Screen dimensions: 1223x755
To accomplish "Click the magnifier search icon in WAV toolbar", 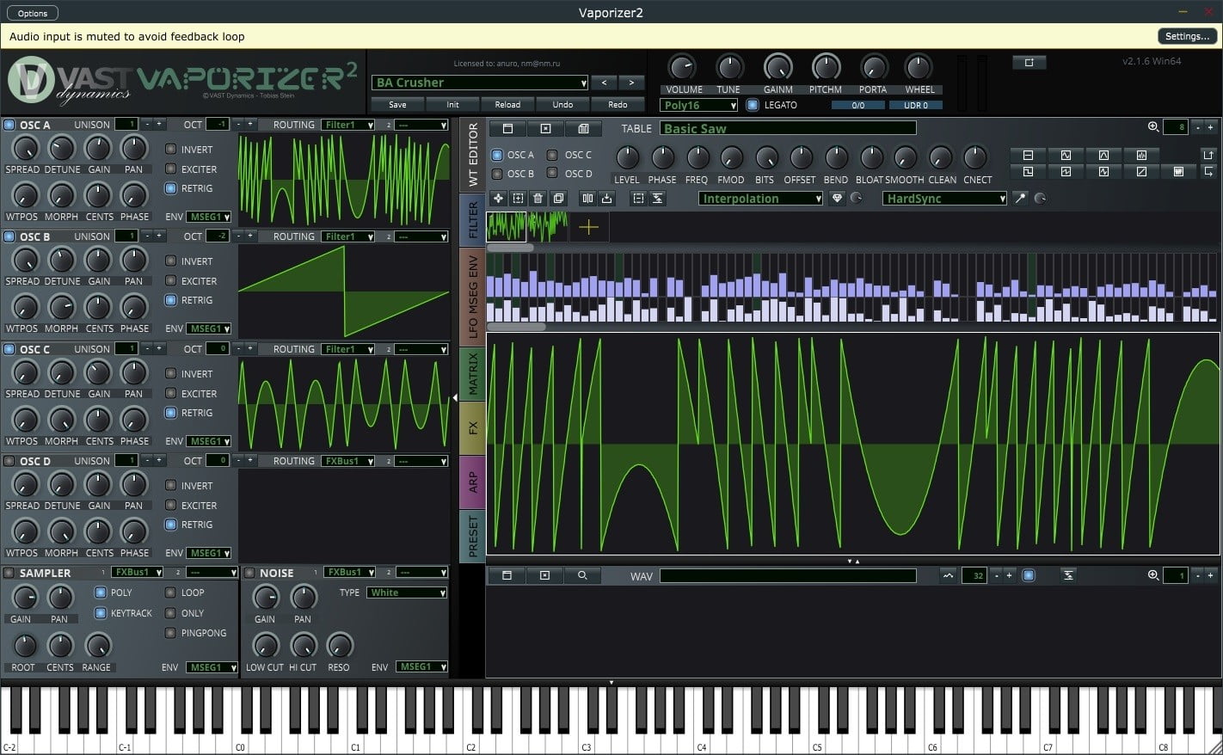I will click(x=582, y=576).
